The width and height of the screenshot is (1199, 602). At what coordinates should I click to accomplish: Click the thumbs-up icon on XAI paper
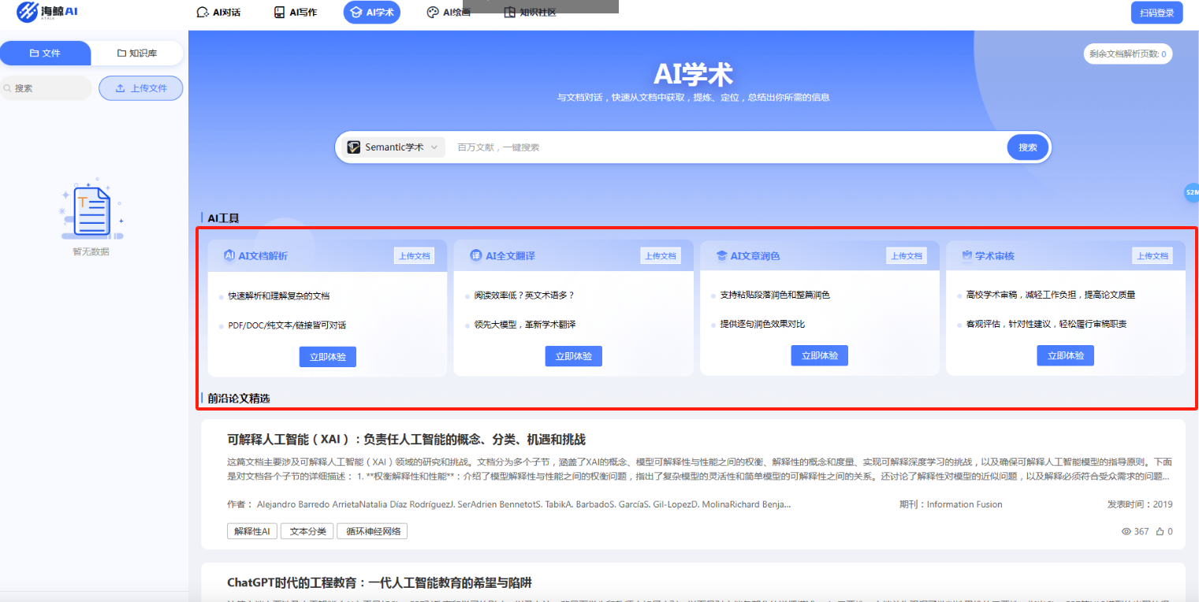[x=1160, y=531]
